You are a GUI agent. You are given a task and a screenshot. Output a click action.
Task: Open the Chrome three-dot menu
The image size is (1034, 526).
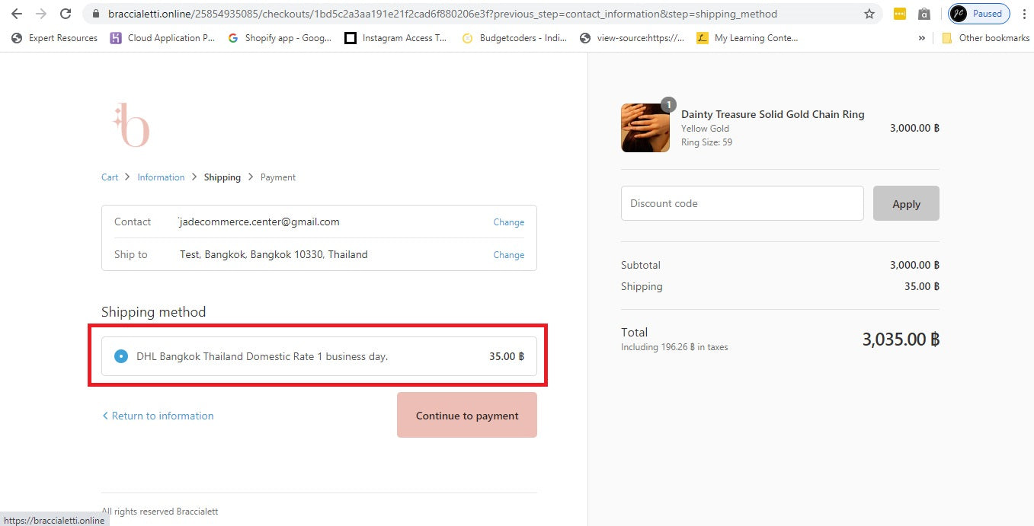pos(1024,14)
